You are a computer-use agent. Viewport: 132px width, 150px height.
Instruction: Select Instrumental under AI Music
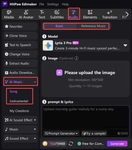(19, 101)
